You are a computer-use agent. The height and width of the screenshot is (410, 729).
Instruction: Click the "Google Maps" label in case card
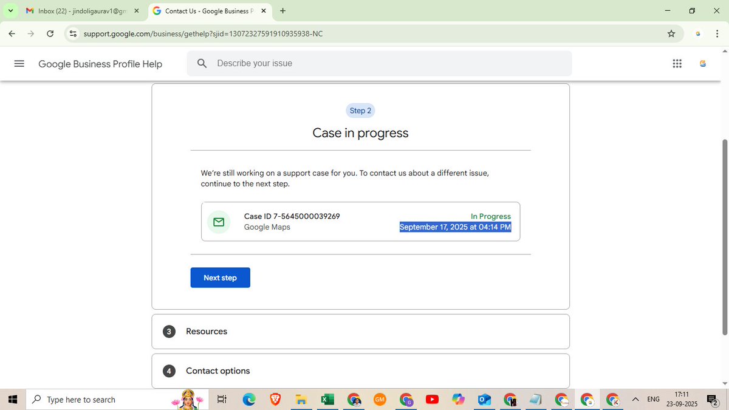pos(267,227)
